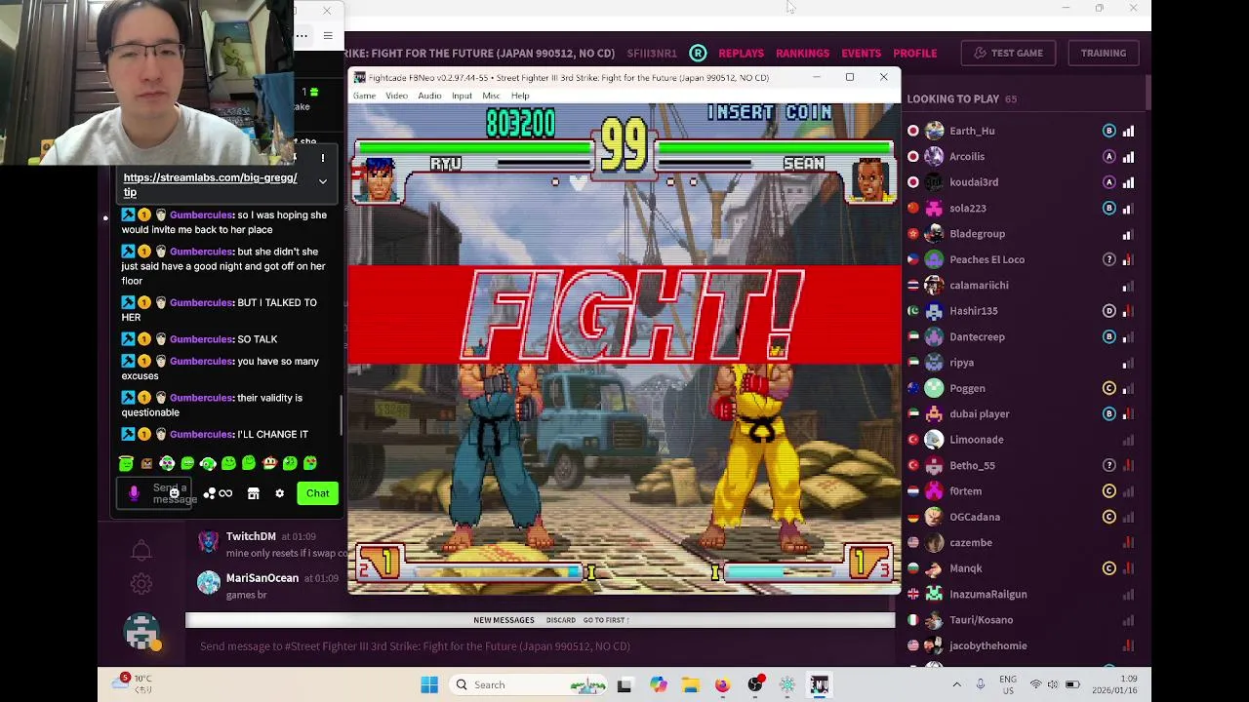The width and height of the screenshot is (1249, 702).
Task: Go to the EVENTS tab
Action: click(x=861, y=53)
